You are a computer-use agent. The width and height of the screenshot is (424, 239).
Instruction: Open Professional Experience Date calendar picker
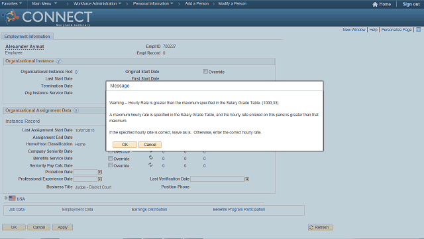pos(100,179)
